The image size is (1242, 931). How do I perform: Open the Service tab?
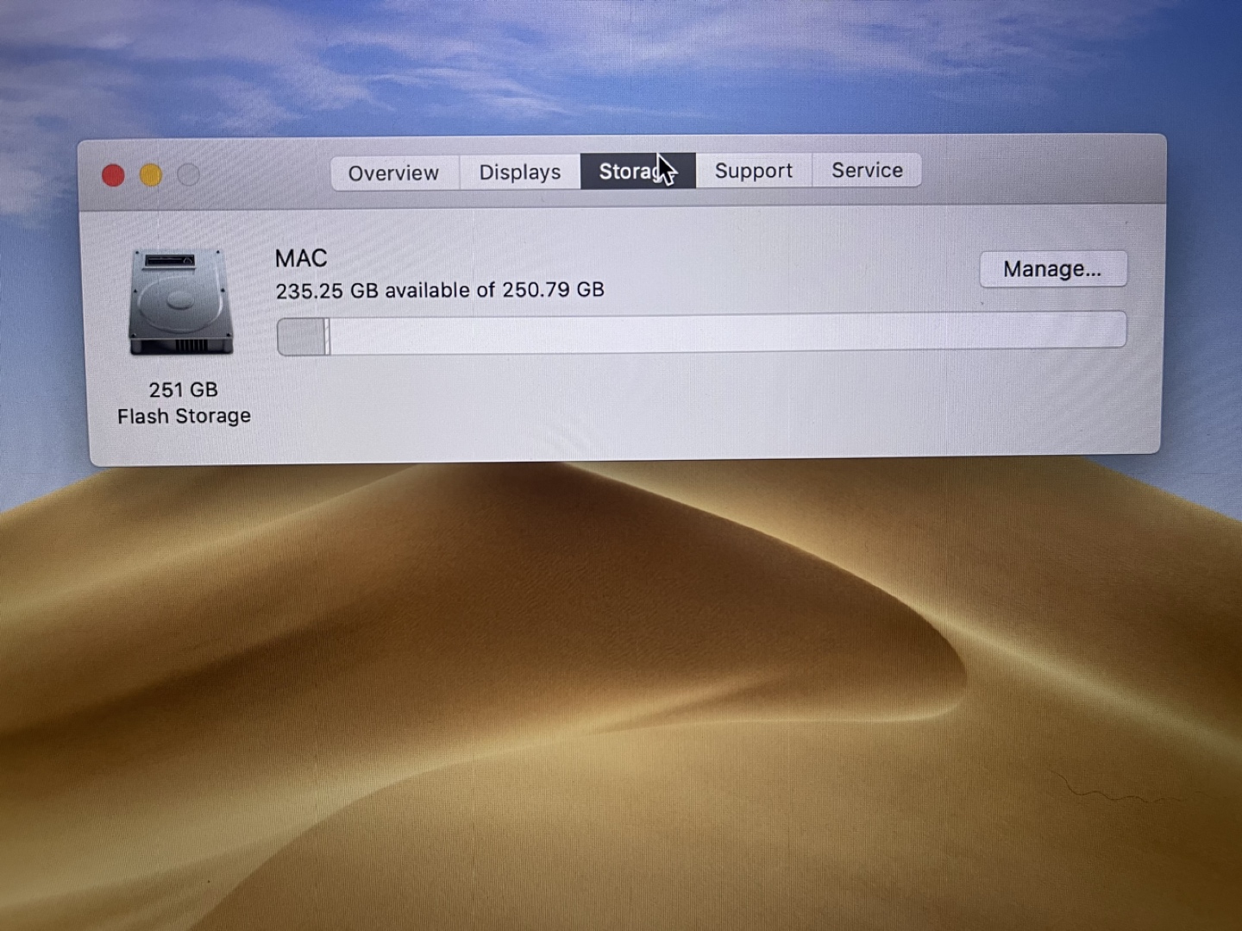coord(867,170)
